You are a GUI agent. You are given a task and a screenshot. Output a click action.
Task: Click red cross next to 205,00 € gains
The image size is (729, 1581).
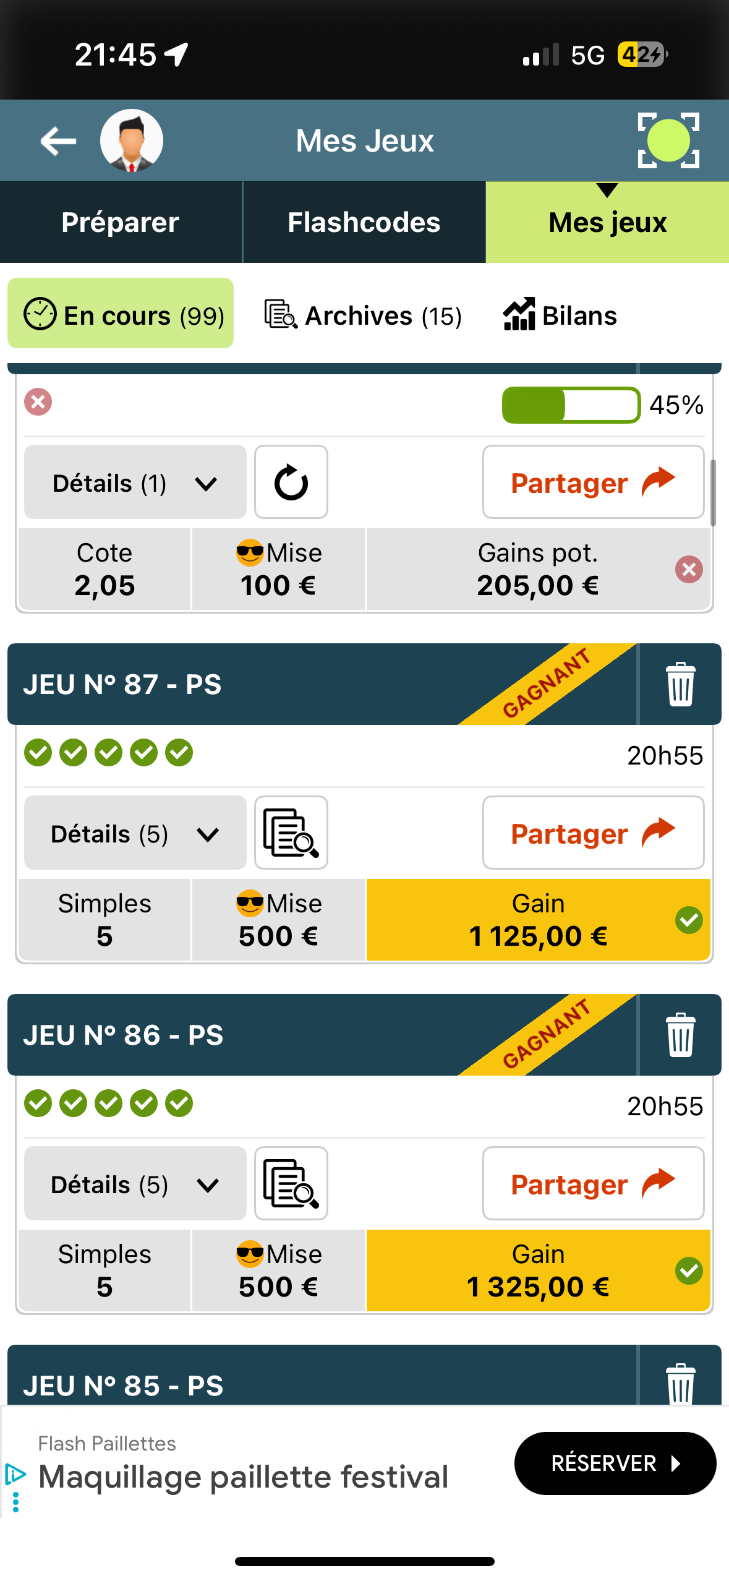(x=689, y=570)
